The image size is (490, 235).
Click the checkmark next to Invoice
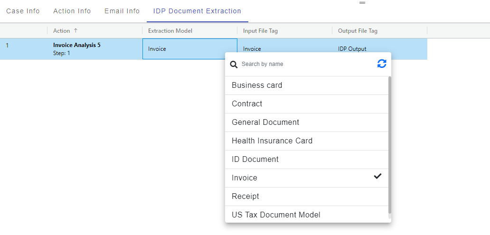tap(377, 177)
